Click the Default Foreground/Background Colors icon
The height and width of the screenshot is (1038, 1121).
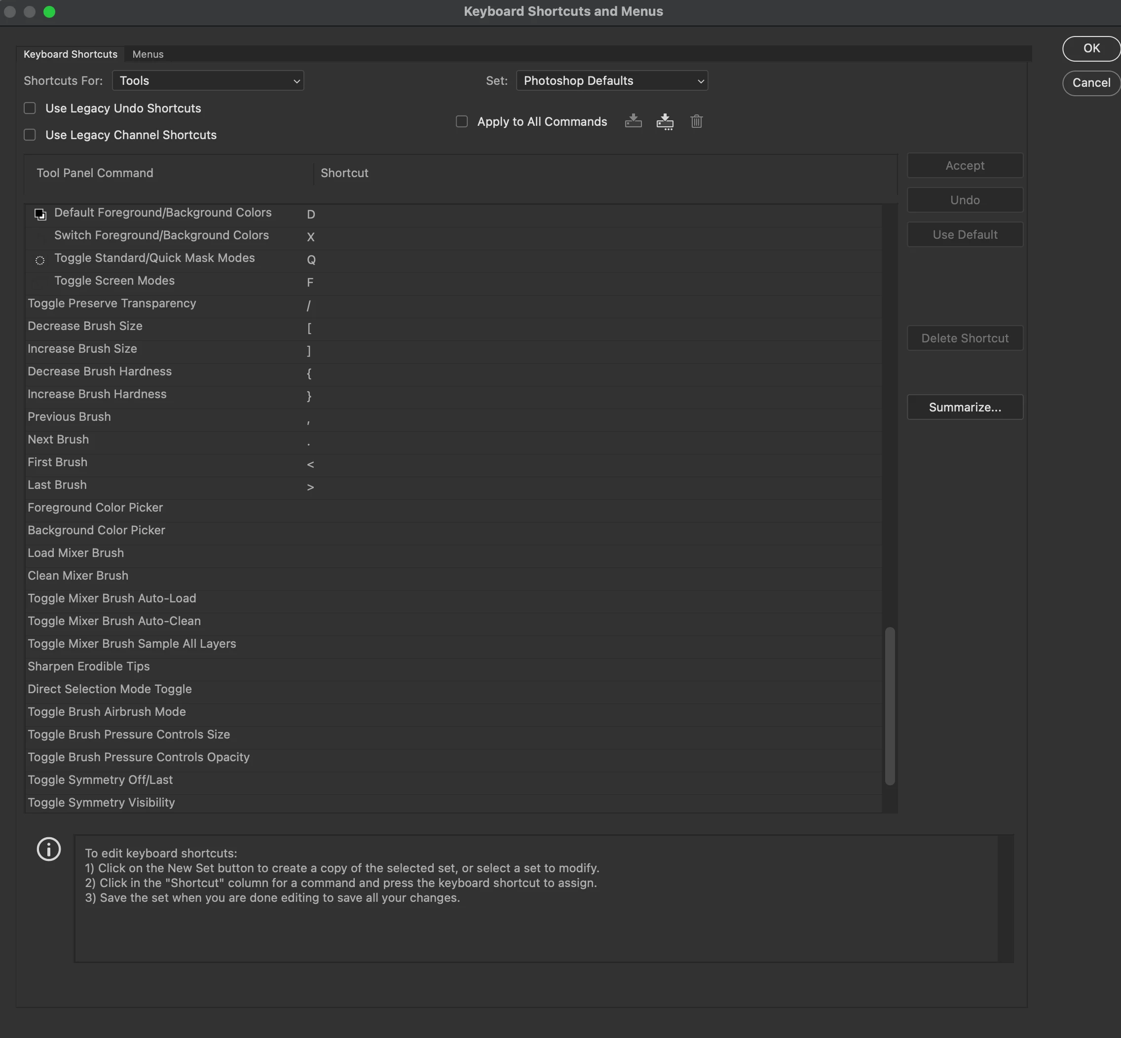pyautogui.click(x=40, y=214)
